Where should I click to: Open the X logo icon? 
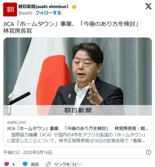point(148,6)
